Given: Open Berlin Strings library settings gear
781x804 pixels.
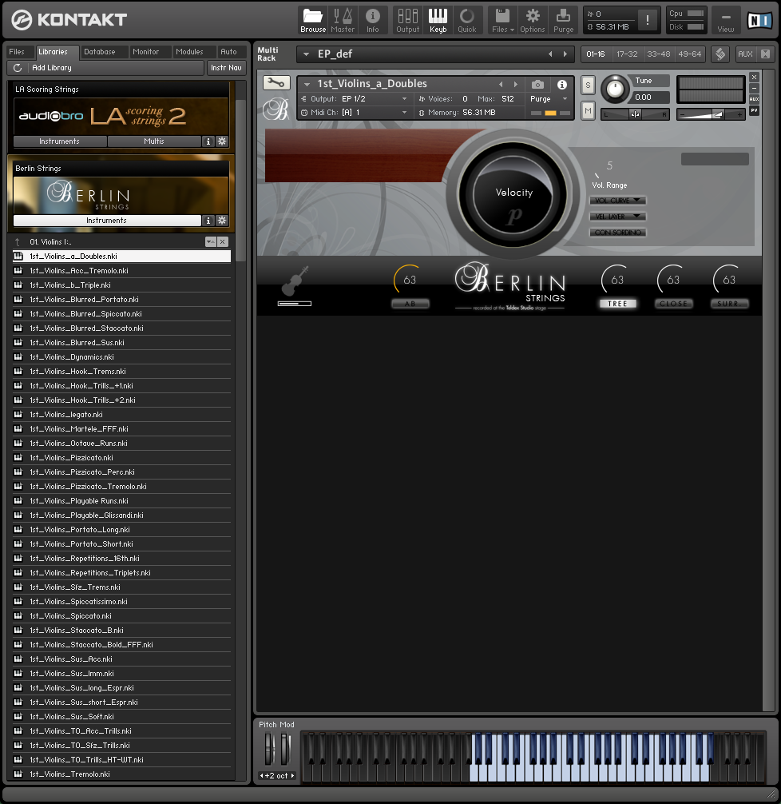Looking at the screenshot, I should [x=222, y=221].
